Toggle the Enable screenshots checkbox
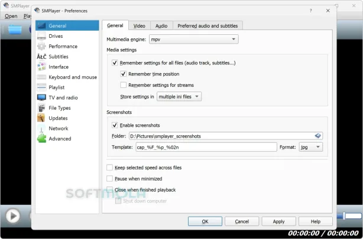Image resolution: width=363 pixels, height=239 pixels. click(x=115, y=125)
